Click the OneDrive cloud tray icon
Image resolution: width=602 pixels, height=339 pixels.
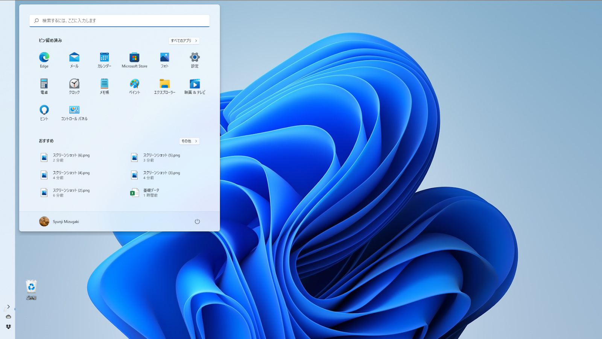[8, 317]
